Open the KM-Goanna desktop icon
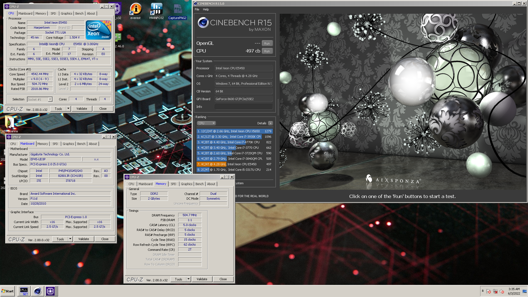 [10, 124]
